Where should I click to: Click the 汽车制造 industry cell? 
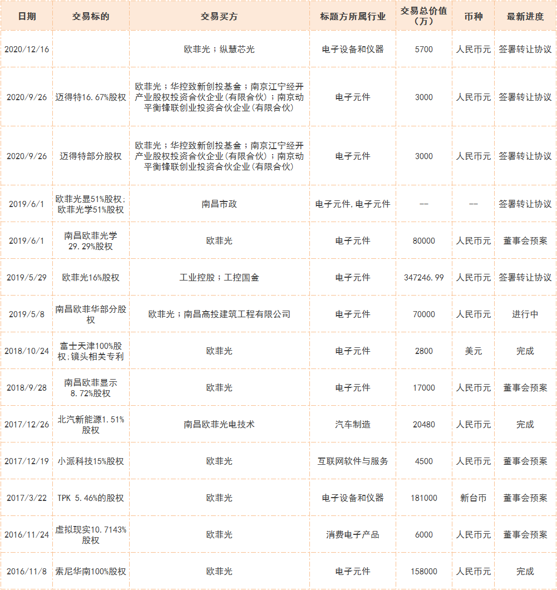pos(353,424)
